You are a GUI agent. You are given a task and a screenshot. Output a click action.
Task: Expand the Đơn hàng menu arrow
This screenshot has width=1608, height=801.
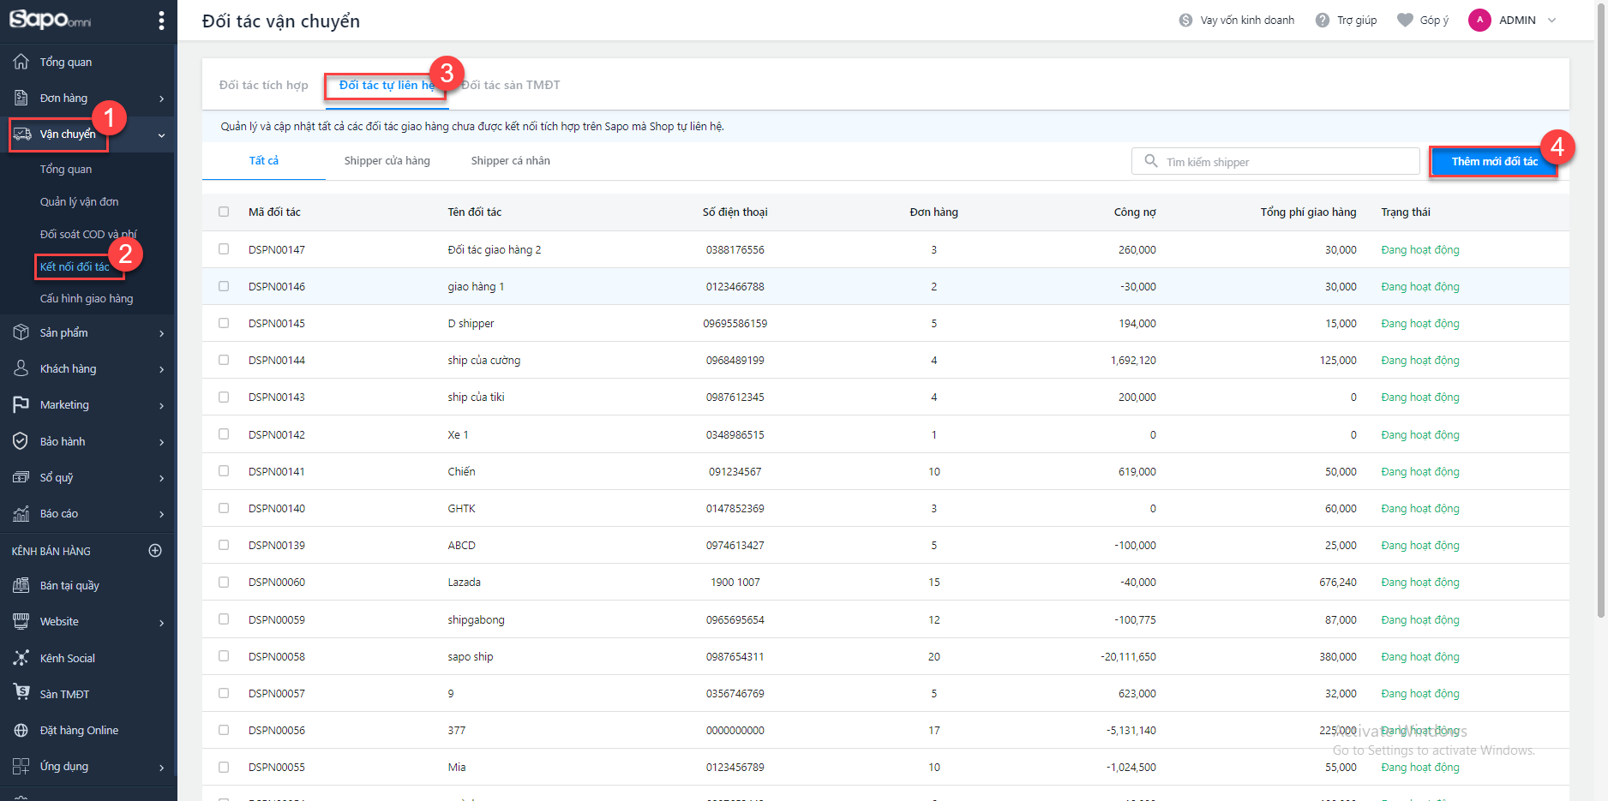coord(161,99)
